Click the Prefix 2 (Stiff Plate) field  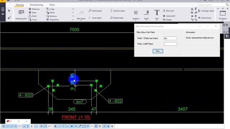pos(170,44)
